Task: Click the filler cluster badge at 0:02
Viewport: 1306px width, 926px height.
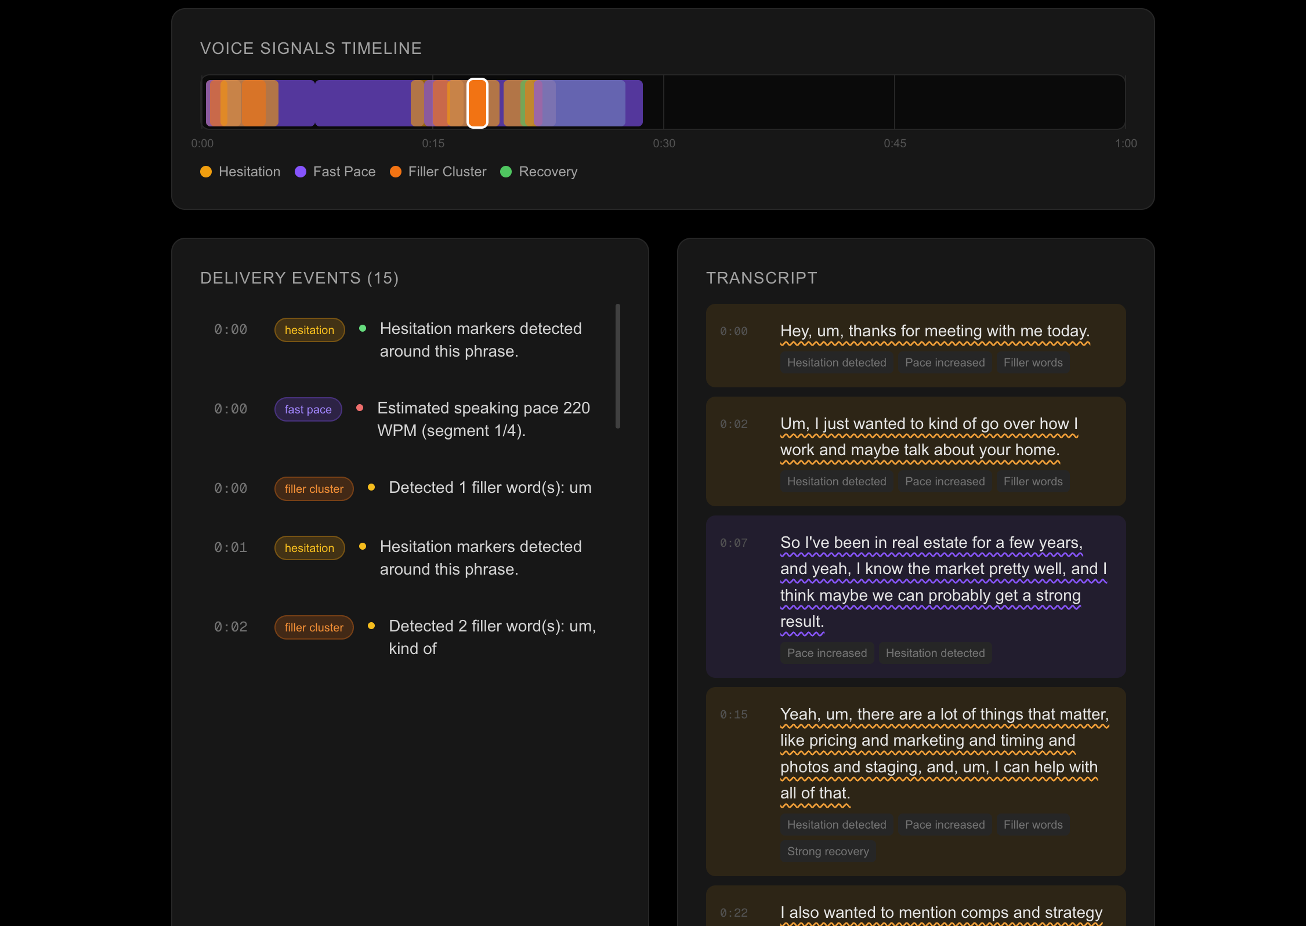Action: [x=313, y=627]
